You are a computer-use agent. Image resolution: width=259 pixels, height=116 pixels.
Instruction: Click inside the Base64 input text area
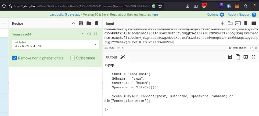[x=181, y=37]
